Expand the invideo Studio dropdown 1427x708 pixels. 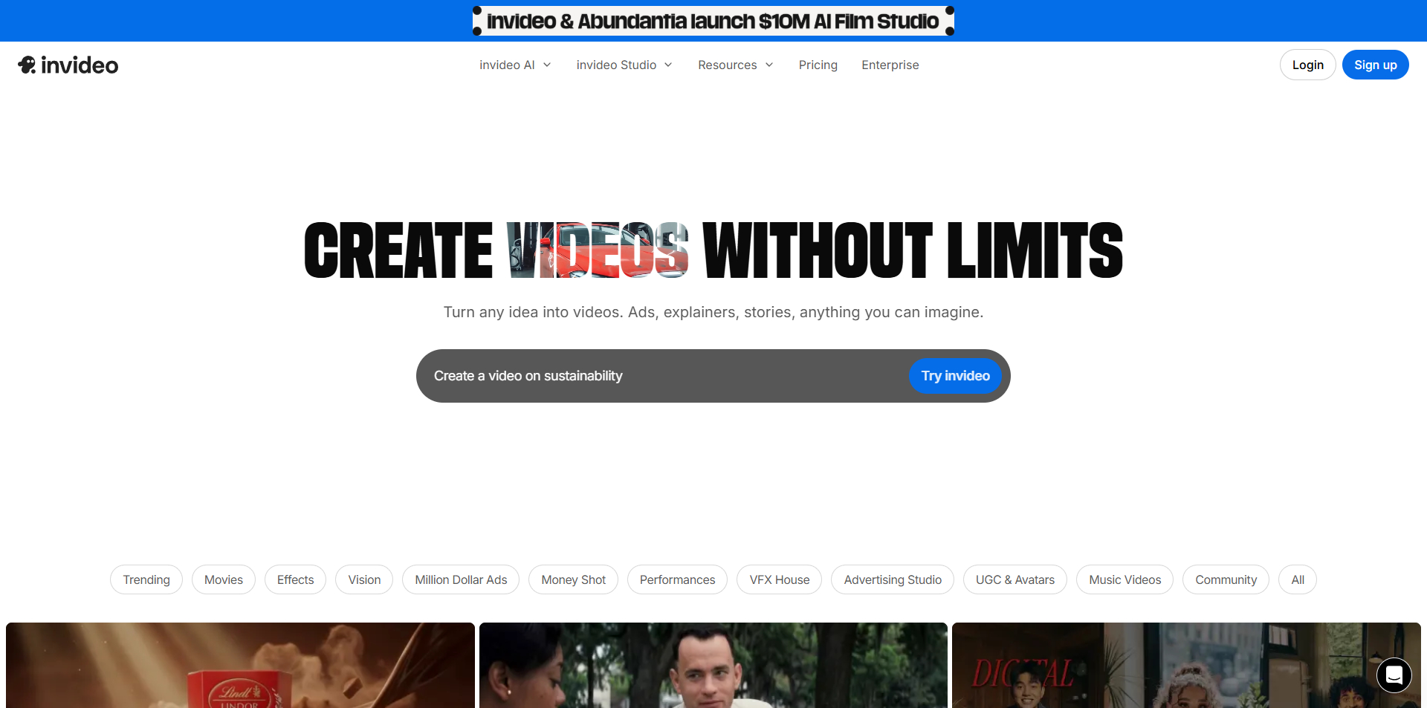pyautogui.click(x=624, y=65)
